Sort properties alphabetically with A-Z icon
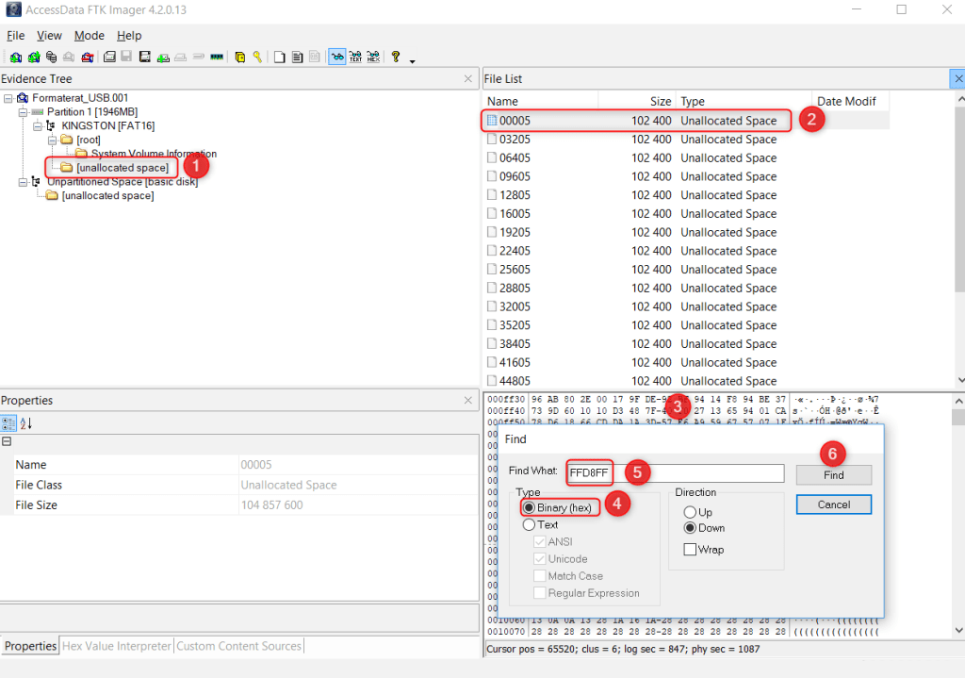Viewport: 965px width, 678px height. [x=26, y=423]
